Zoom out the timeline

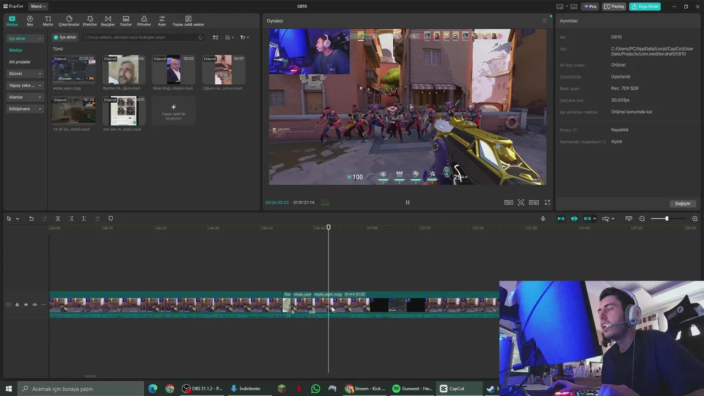(642, 219)
